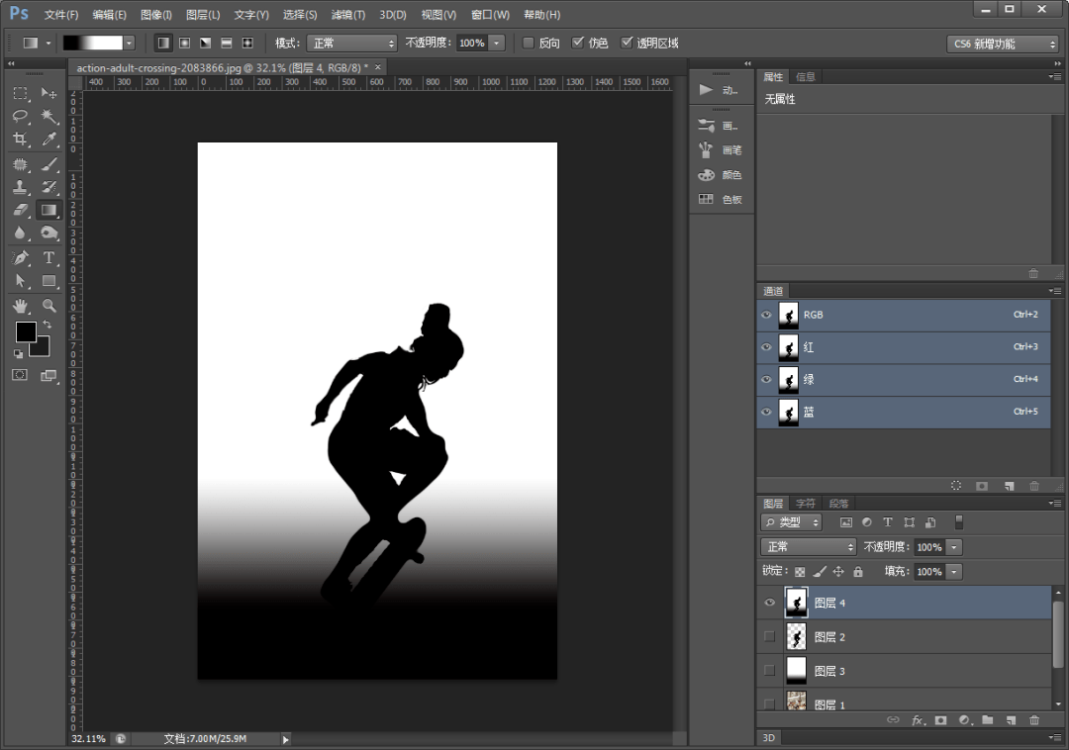1069x750 pixels.
Task: Select the Hand tool
Action: click(21, 305)
